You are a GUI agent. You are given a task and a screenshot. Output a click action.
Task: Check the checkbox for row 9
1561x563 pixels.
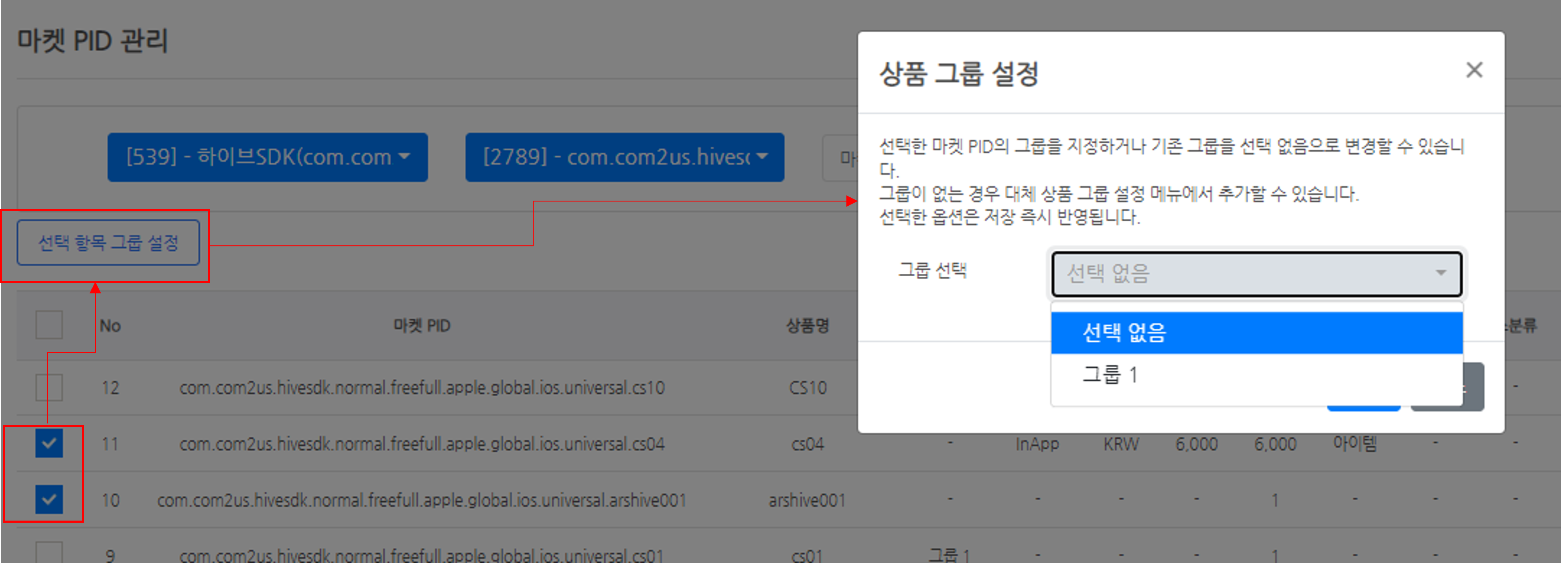click(x=49, y=553)
